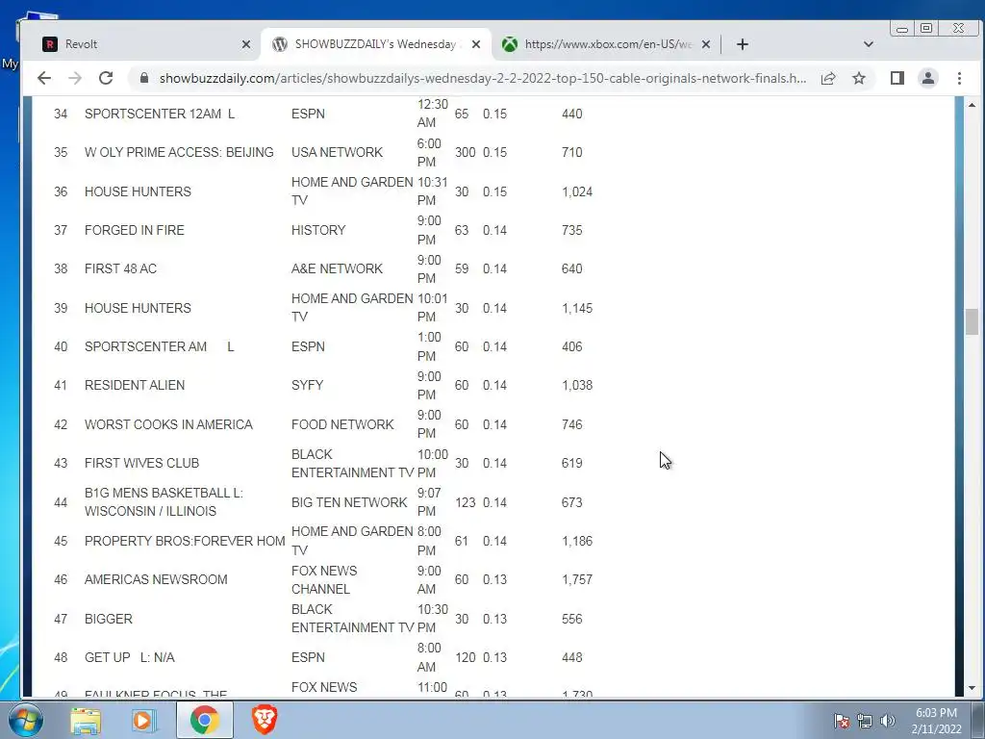The height and width of the screenshot is (739, 985).
Task: Click the Chrome taskbar icon
Action: pyautogui.click(x=205, y=720)
